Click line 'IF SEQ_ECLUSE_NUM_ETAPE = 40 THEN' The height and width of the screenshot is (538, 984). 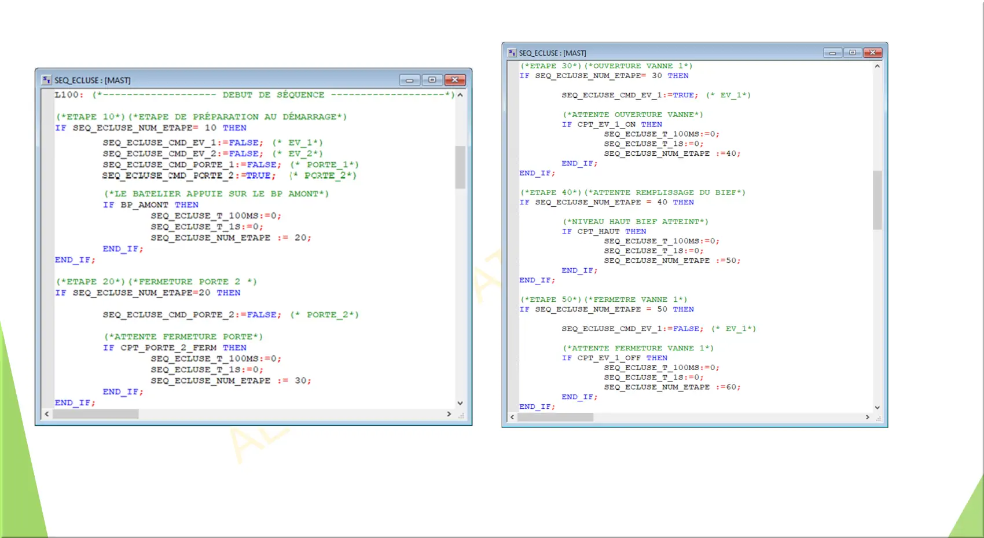tap(607, 203)
